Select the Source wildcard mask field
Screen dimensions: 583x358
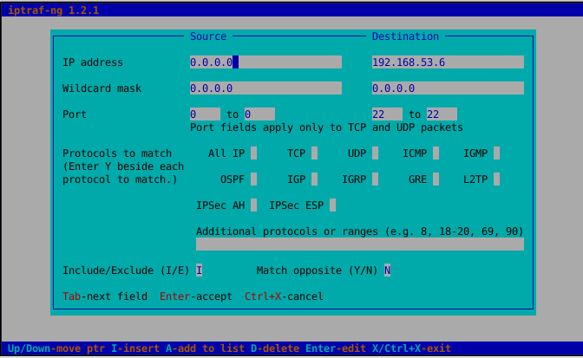click(x=265, y=88)
